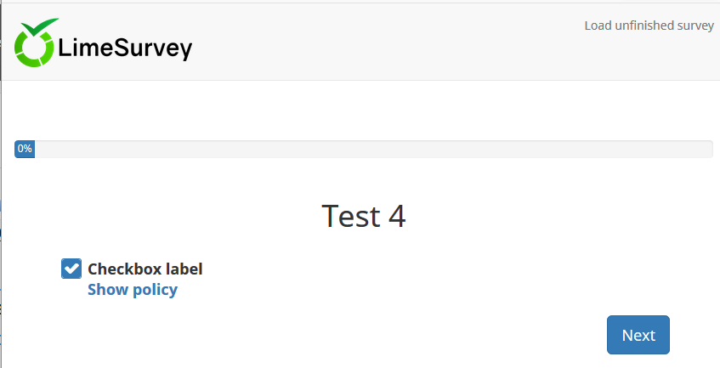Click the Test 4 survey title

pyautogui.click(x=363, y=216)
